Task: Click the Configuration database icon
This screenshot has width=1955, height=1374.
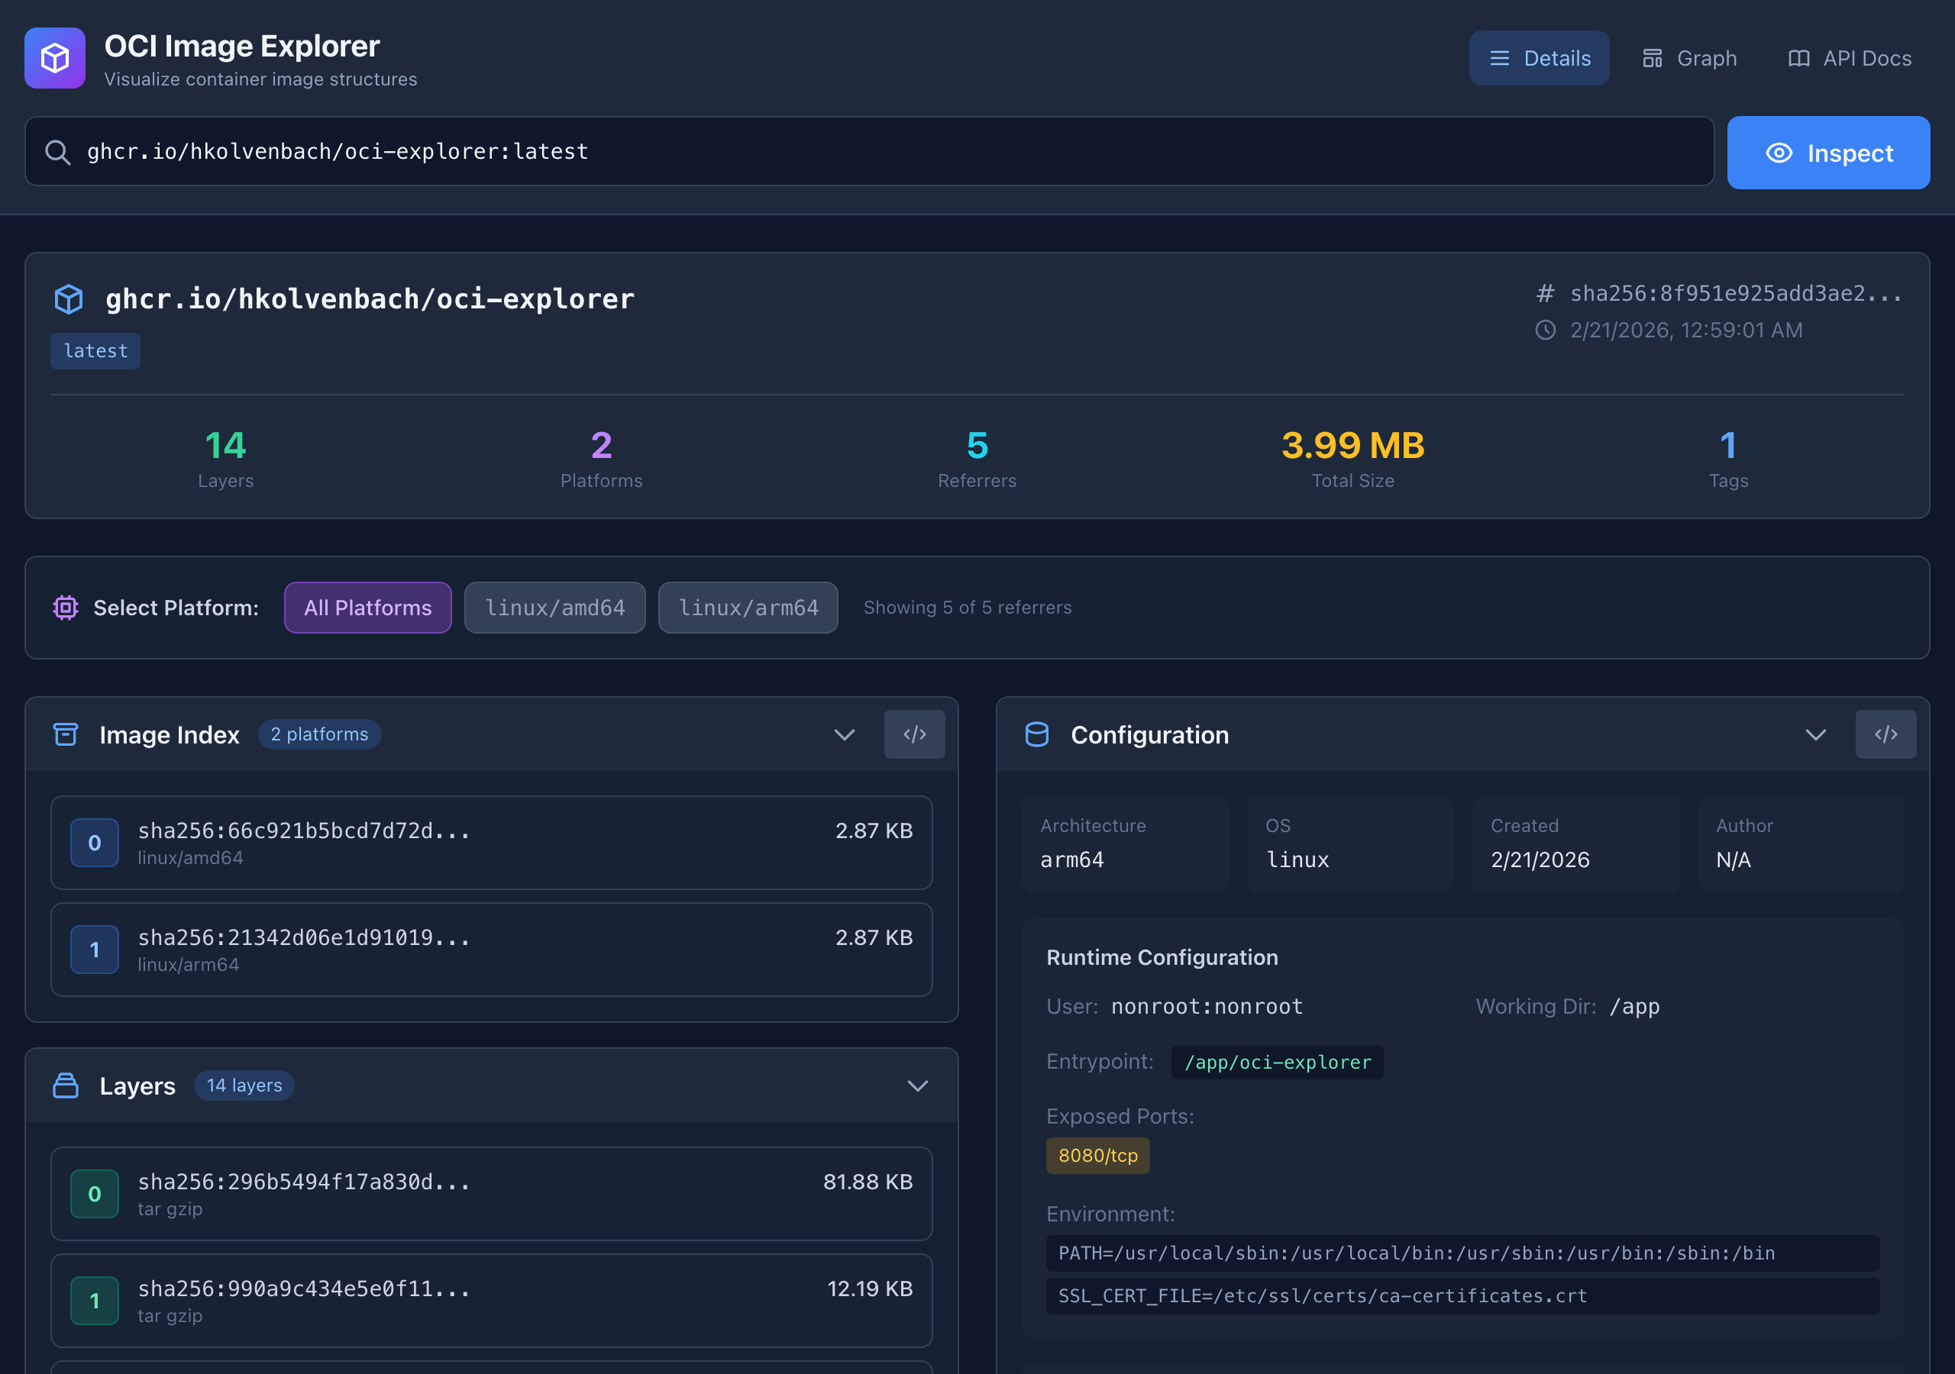Action: 1036,734
